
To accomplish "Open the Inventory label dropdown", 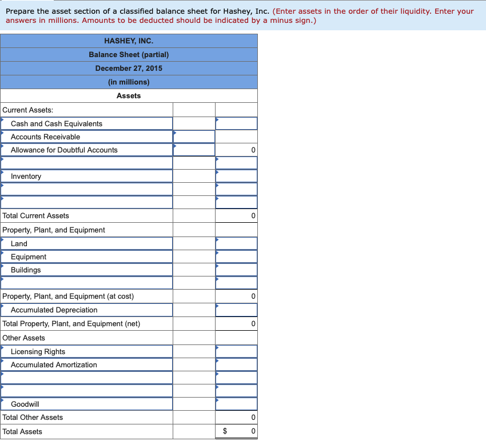I will coord(86,176).
